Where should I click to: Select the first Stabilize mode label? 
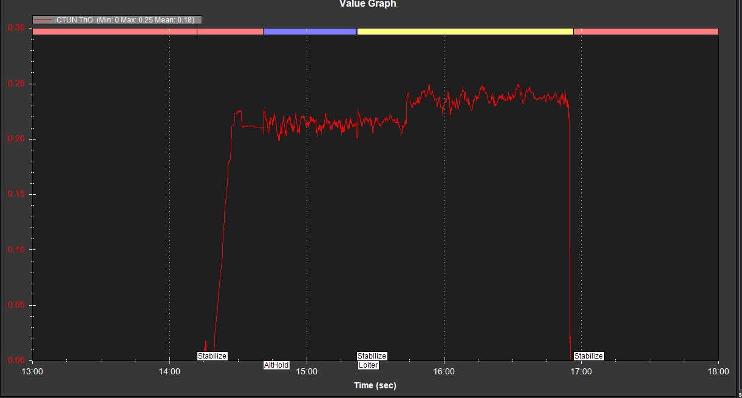(212, 356)
